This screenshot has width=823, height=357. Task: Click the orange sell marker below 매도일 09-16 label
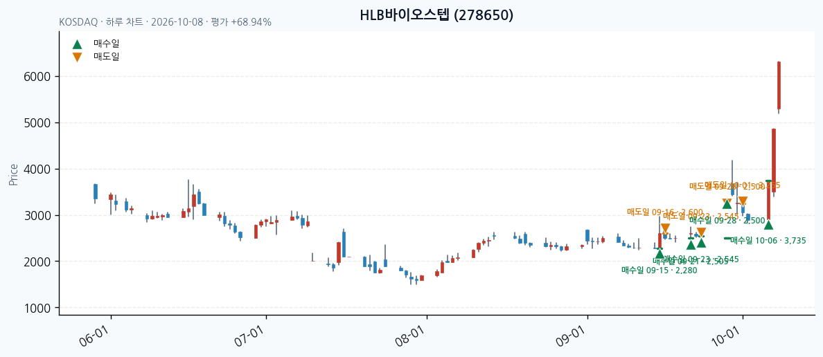tap(665, 228)
